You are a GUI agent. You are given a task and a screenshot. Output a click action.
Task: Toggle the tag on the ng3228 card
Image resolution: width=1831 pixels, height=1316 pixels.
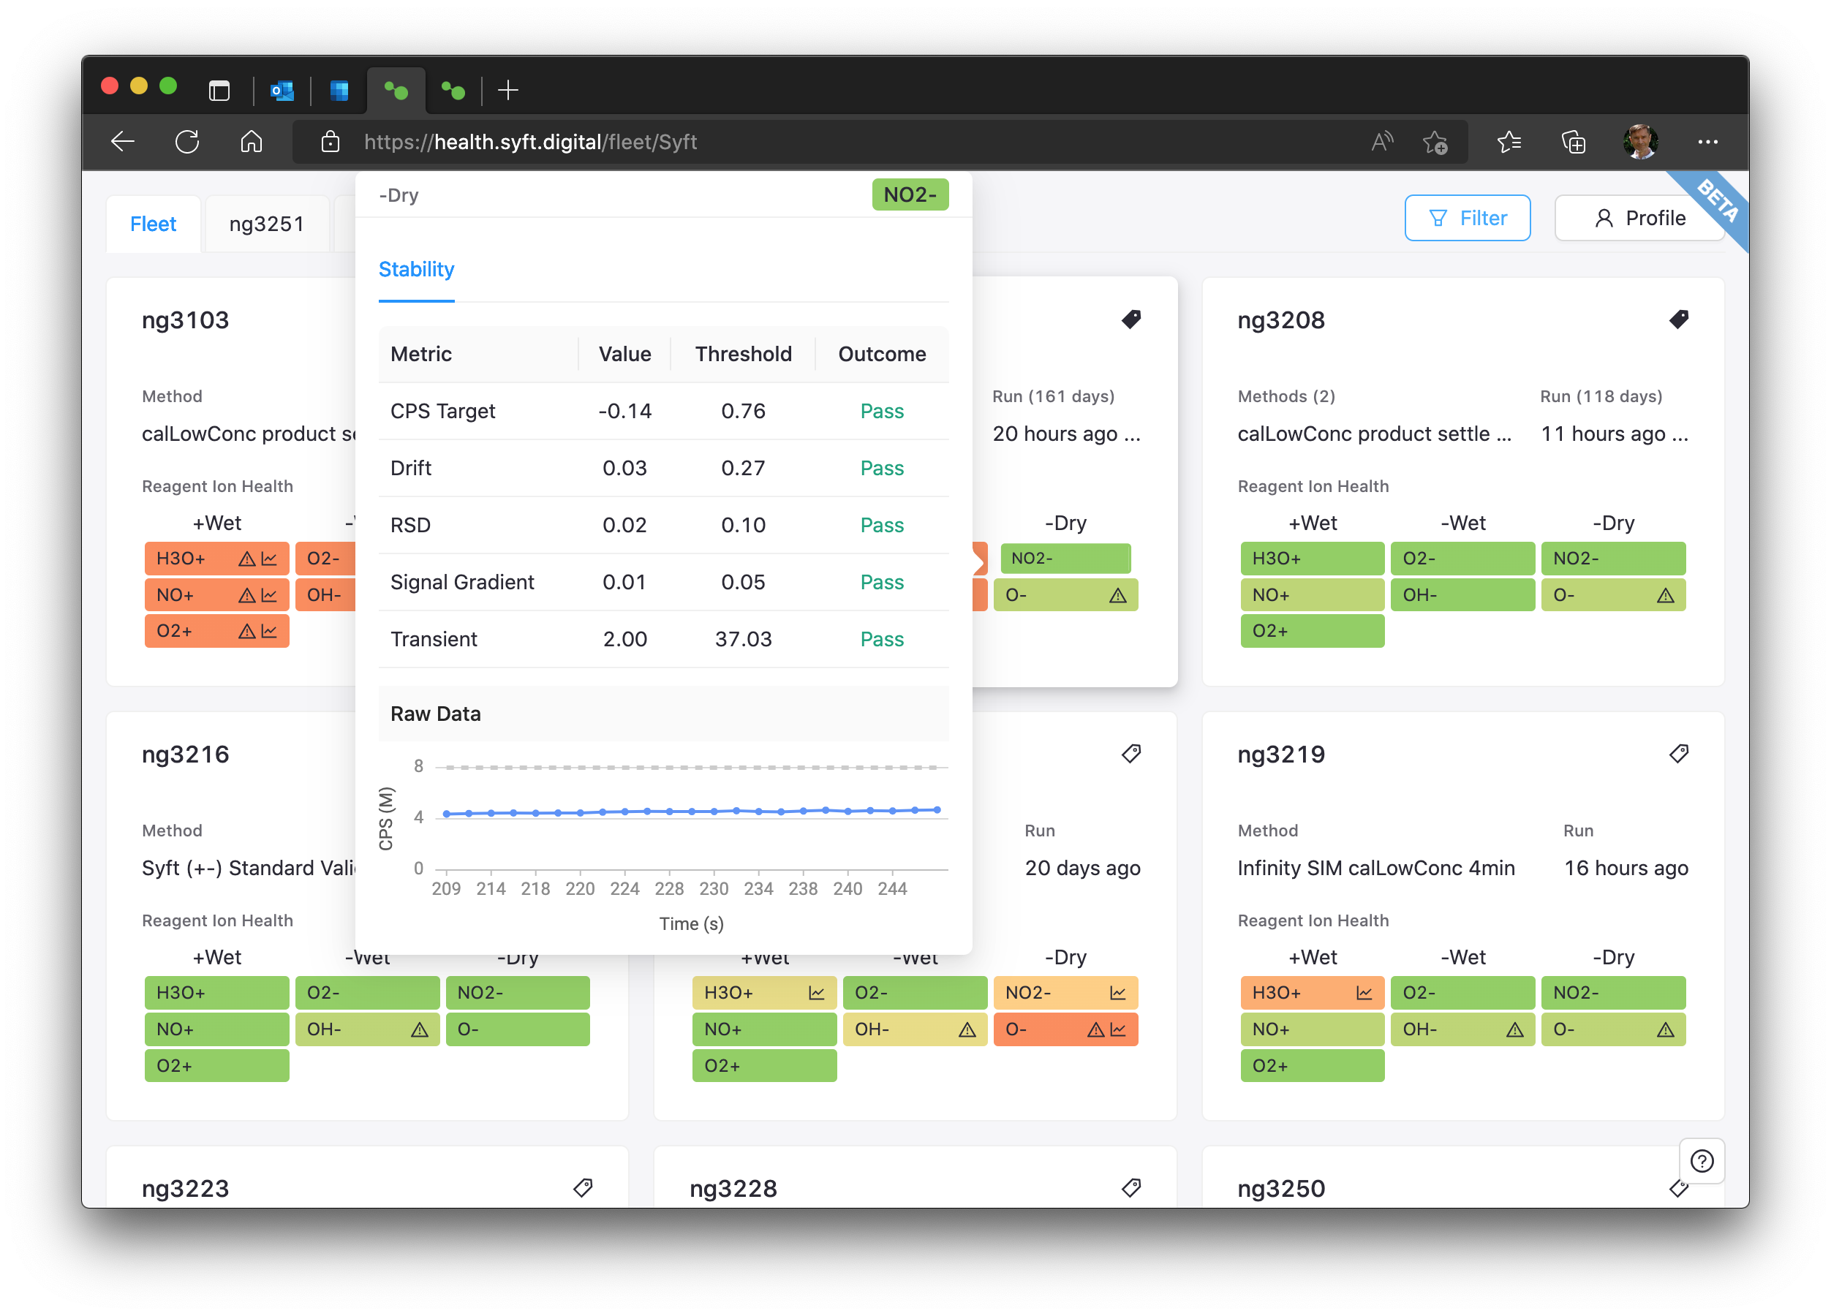1131,1187
